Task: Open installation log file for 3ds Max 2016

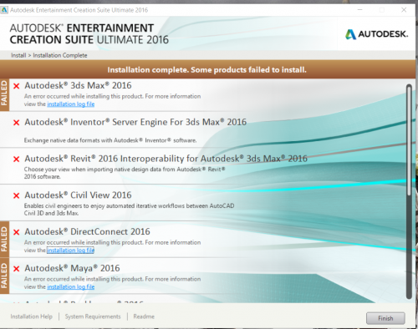Action: (x=71, y=104)
